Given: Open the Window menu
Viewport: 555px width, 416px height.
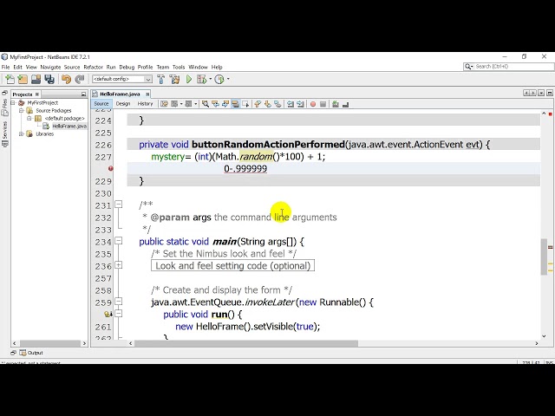Looking at the screenshot, I should click(x=198, y=67).
